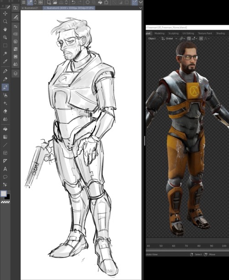Click the Open file folder icon
The height and width of the screenshot is (280, 229).
[55, 2]
